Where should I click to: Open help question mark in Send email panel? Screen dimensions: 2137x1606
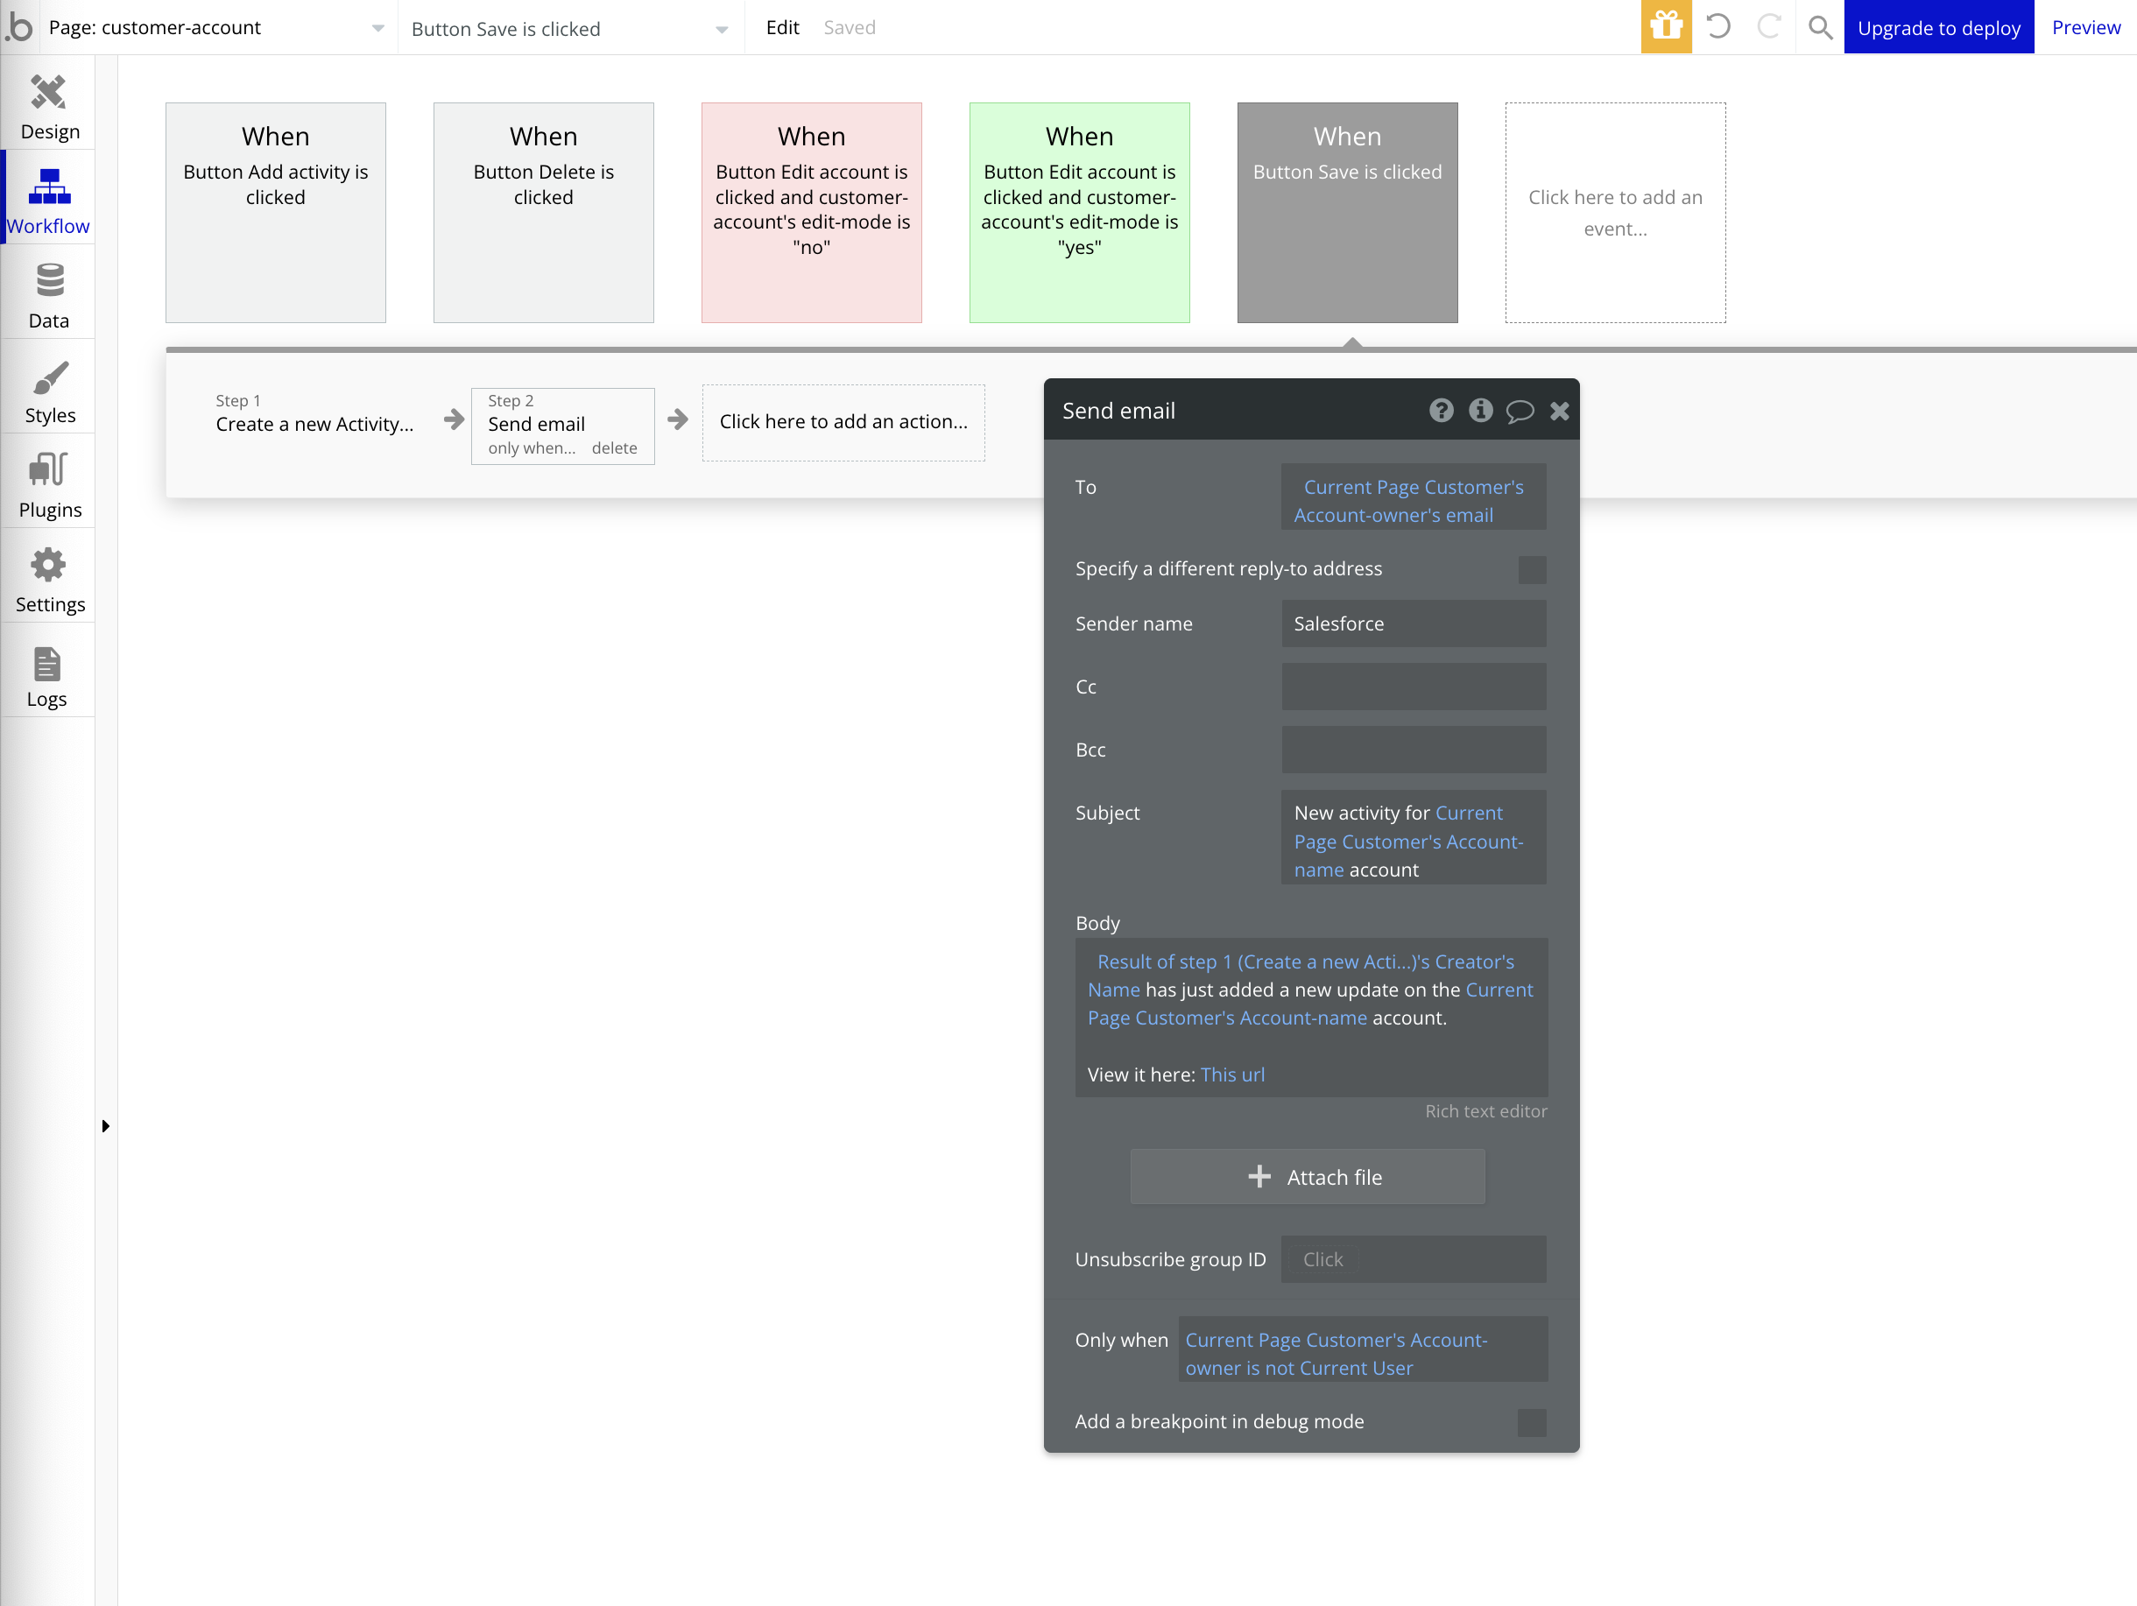pyautogui.click(x=1441, y=411)
